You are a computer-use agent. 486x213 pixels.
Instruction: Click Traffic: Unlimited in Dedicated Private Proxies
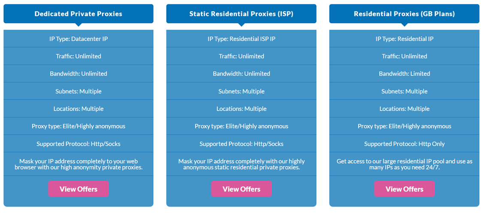pyautogui.click(x=78, y=56)
